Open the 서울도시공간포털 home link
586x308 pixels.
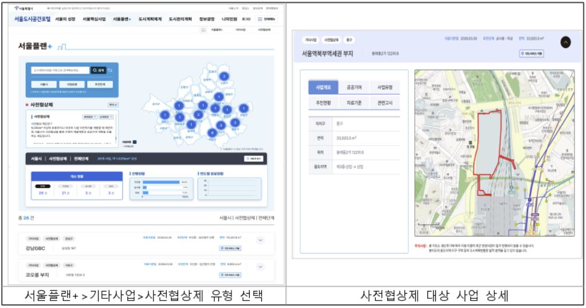(x=32, y=19)
